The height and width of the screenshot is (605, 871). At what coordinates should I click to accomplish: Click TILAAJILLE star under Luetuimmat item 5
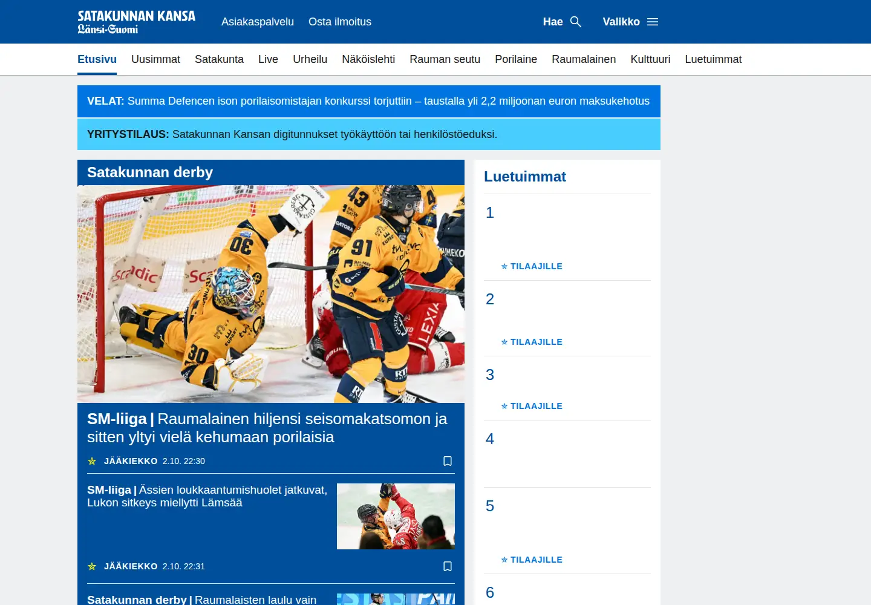coord(504,560)
